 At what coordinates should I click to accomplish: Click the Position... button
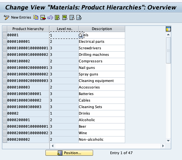(69, 153)
